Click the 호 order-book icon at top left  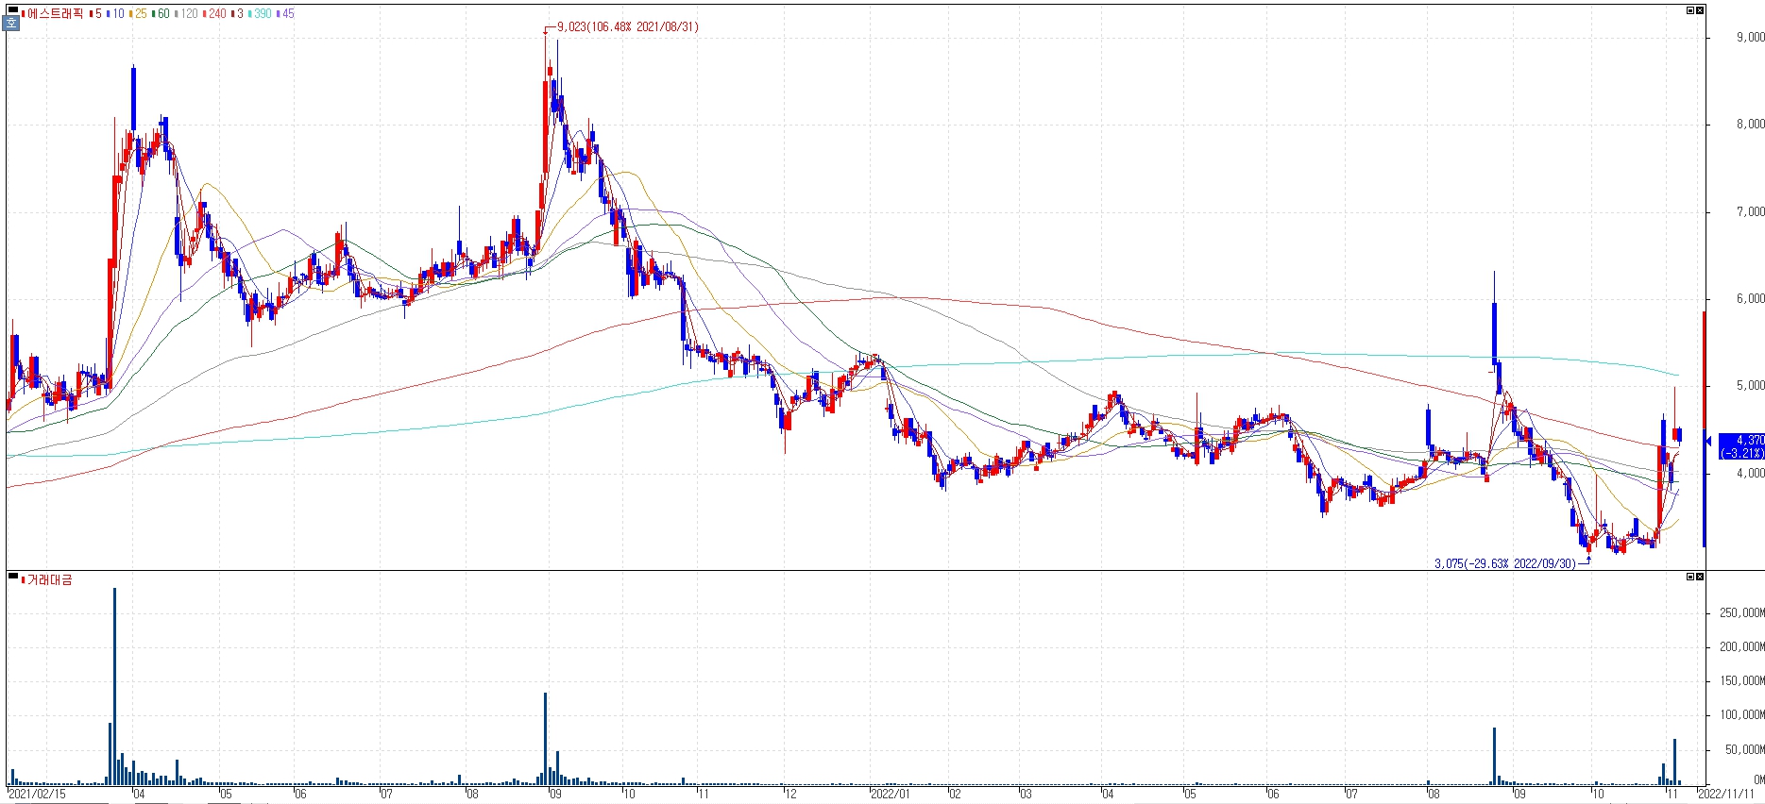(11, 25)
